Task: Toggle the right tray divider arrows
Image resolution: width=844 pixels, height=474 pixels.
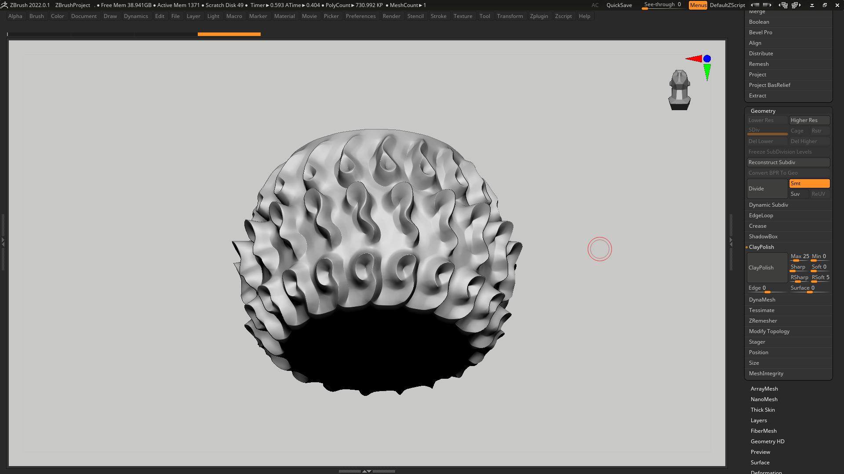Action: (x=731, y=241)
